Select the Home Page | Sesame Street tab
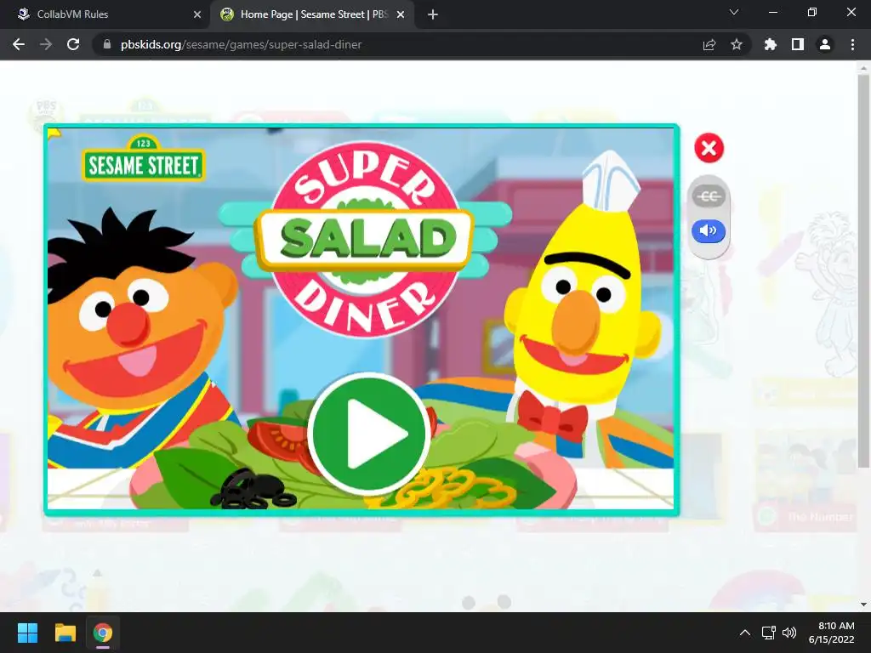 tap(311, 14)
